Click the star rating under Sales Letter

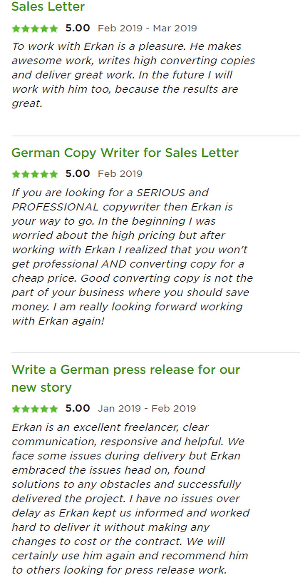(x=35, y=28)
